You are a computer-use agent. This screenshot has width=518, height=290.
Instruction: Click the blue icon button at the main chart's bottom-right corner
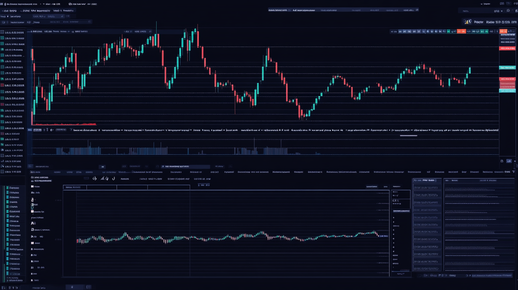509,161
